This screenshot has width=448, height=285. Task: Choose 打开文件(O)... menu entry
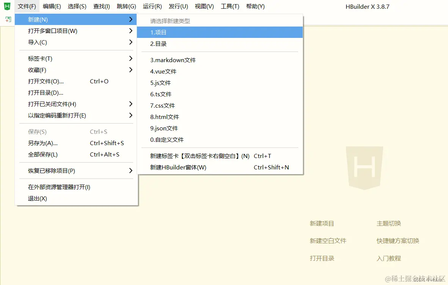76,81
